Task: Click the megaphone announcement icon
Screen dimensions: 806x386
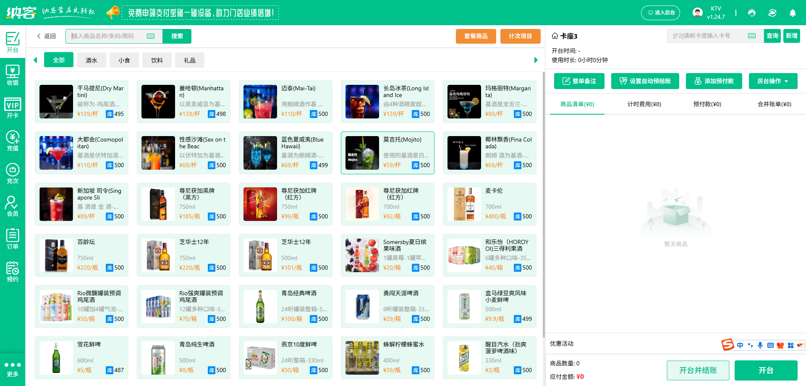Action: [x=113, y=13]
